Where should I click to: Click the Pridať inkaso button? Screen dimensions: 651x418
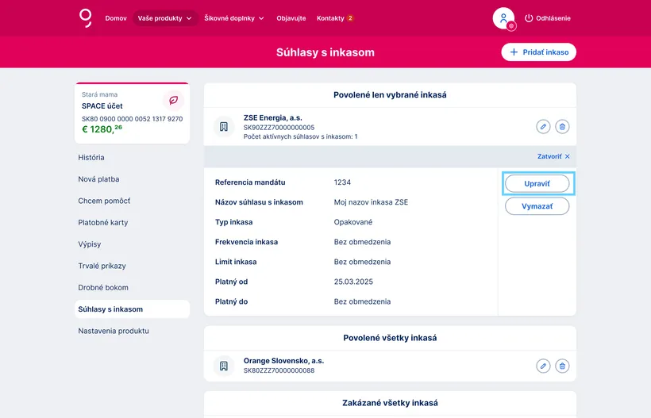coord(538,52)
